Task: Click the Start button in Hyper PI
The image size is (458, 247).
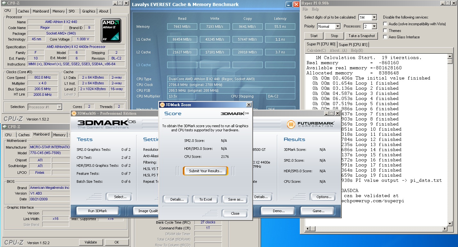Action: pos(314,36)
